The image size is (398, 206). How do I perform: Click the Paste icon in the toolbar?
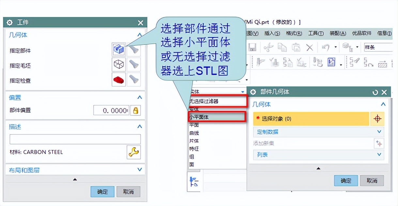[x=296, y=47]
